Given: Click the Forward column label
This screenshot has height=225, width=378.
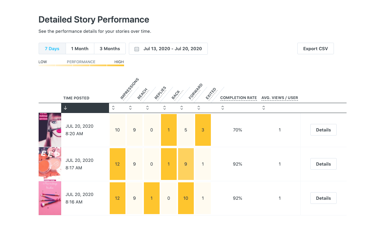Looking at the screenshot, I should [195, 92].
